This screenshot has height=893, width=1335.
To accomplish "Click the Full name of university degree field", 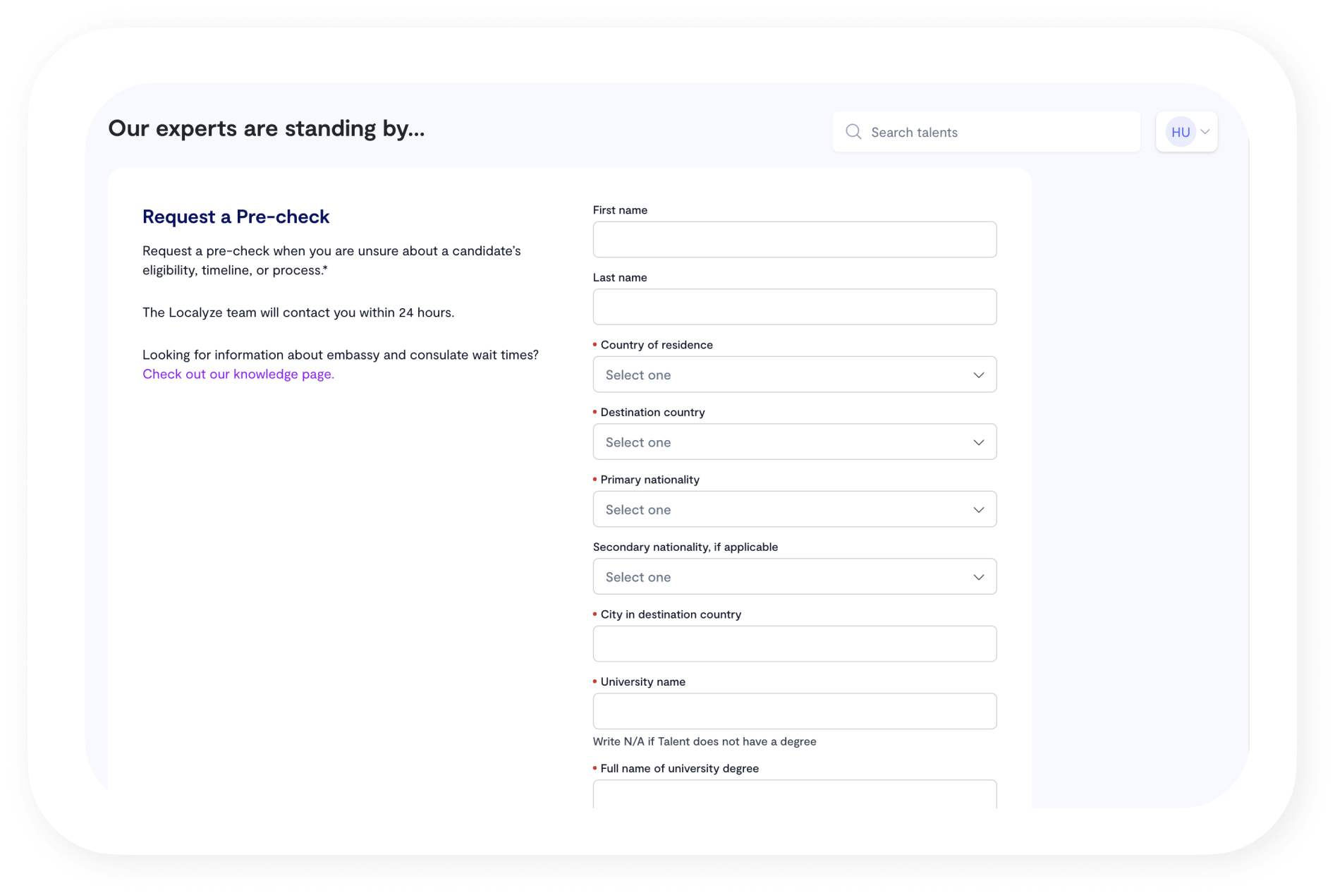I will [x=794, y=794].
